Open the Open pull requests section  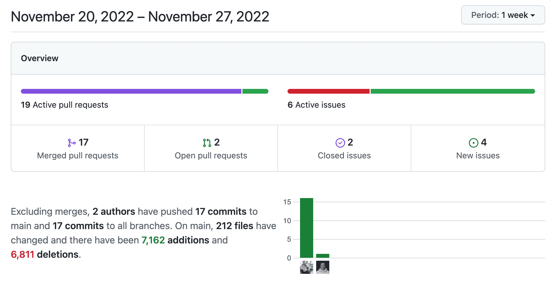211,155
